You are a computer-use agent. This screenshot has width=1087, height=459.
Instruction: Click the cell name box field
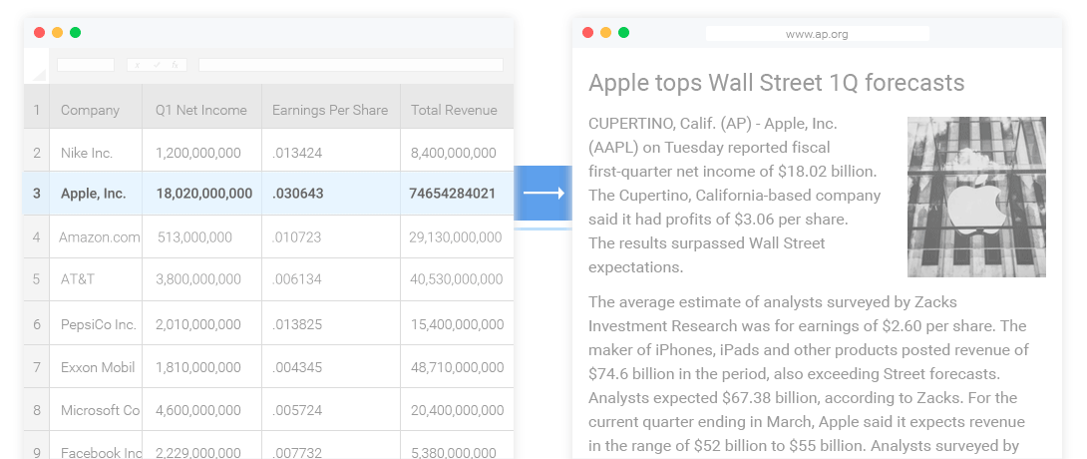point(85,65)
